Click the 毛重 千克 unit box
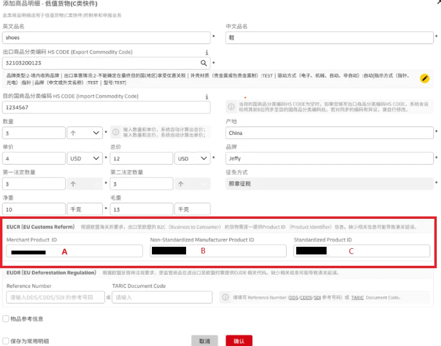Viewport: 441px width, 346px height. coord(192,209)
